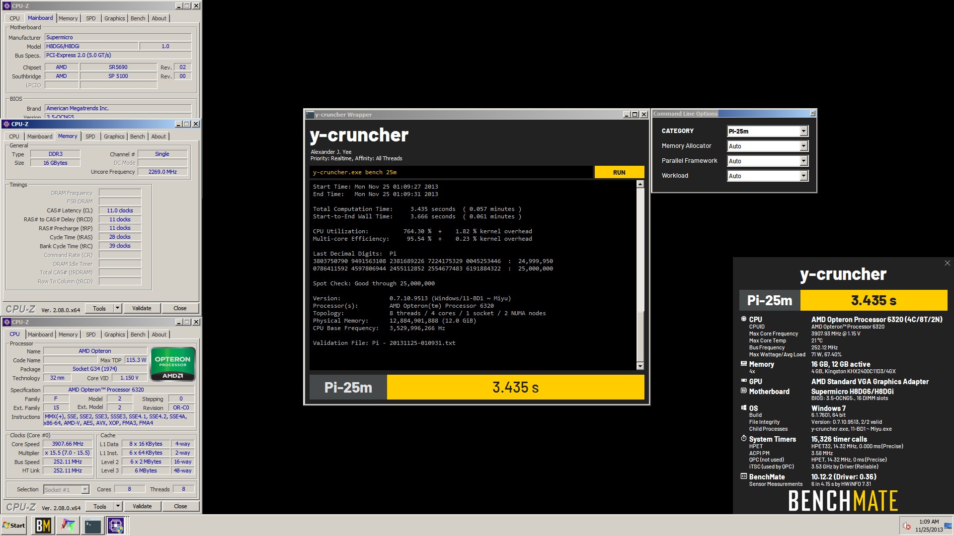The width and height of the screenshot is (954, 536).
Task: Expand Tools arrow in Memory CPU-Z window
Action: tap(118, 308)
